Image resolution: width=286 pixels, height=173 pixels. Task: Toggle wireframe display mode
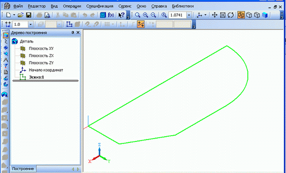tap(241, 15)
